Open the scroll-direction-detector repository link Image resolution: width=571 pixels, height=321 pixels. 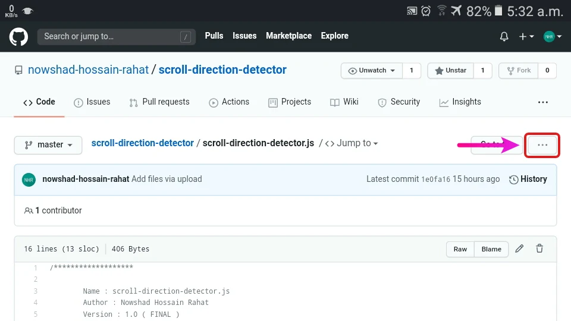click(x=222, y=70)
